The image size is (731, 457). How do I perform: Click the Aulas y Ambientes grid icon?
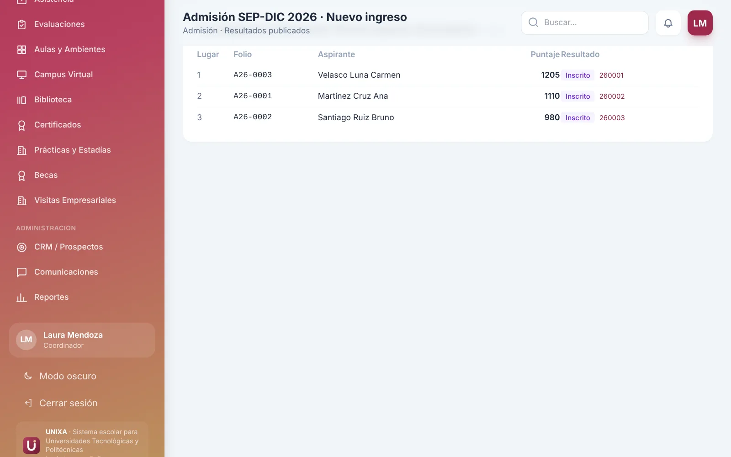tap(21, 49)
